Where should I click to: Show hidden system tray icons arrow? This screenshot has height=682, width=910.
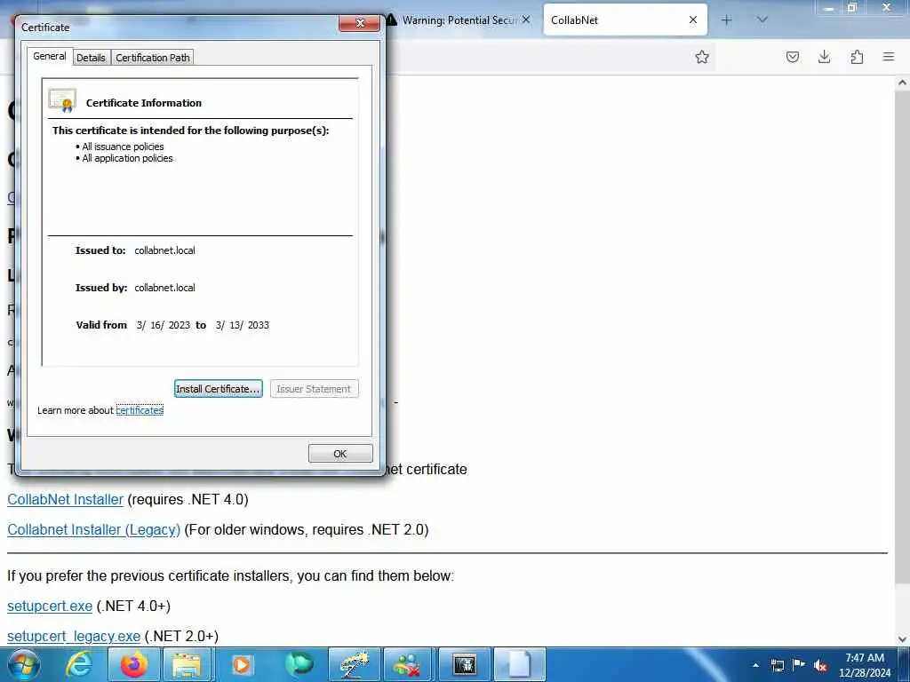(x=755, y=665)
